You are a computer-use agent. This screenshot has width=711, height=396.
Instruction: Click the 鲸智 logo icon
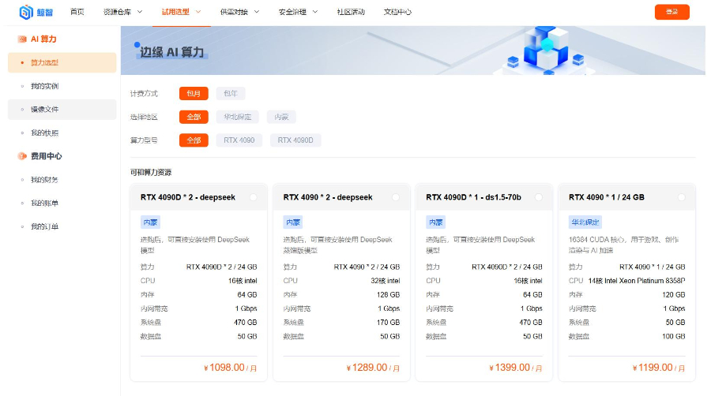tap(26, 12)
